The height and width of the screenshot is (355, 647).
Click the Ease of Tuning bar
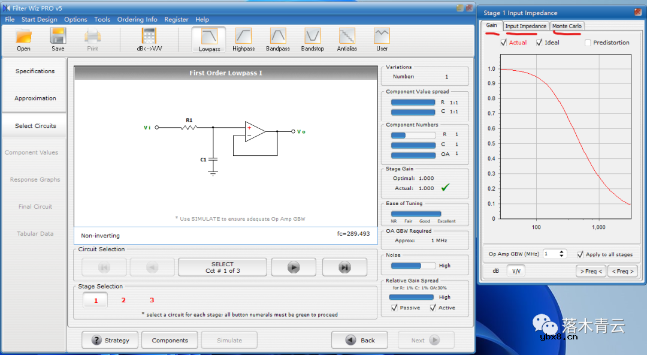(x=416, y=213)
